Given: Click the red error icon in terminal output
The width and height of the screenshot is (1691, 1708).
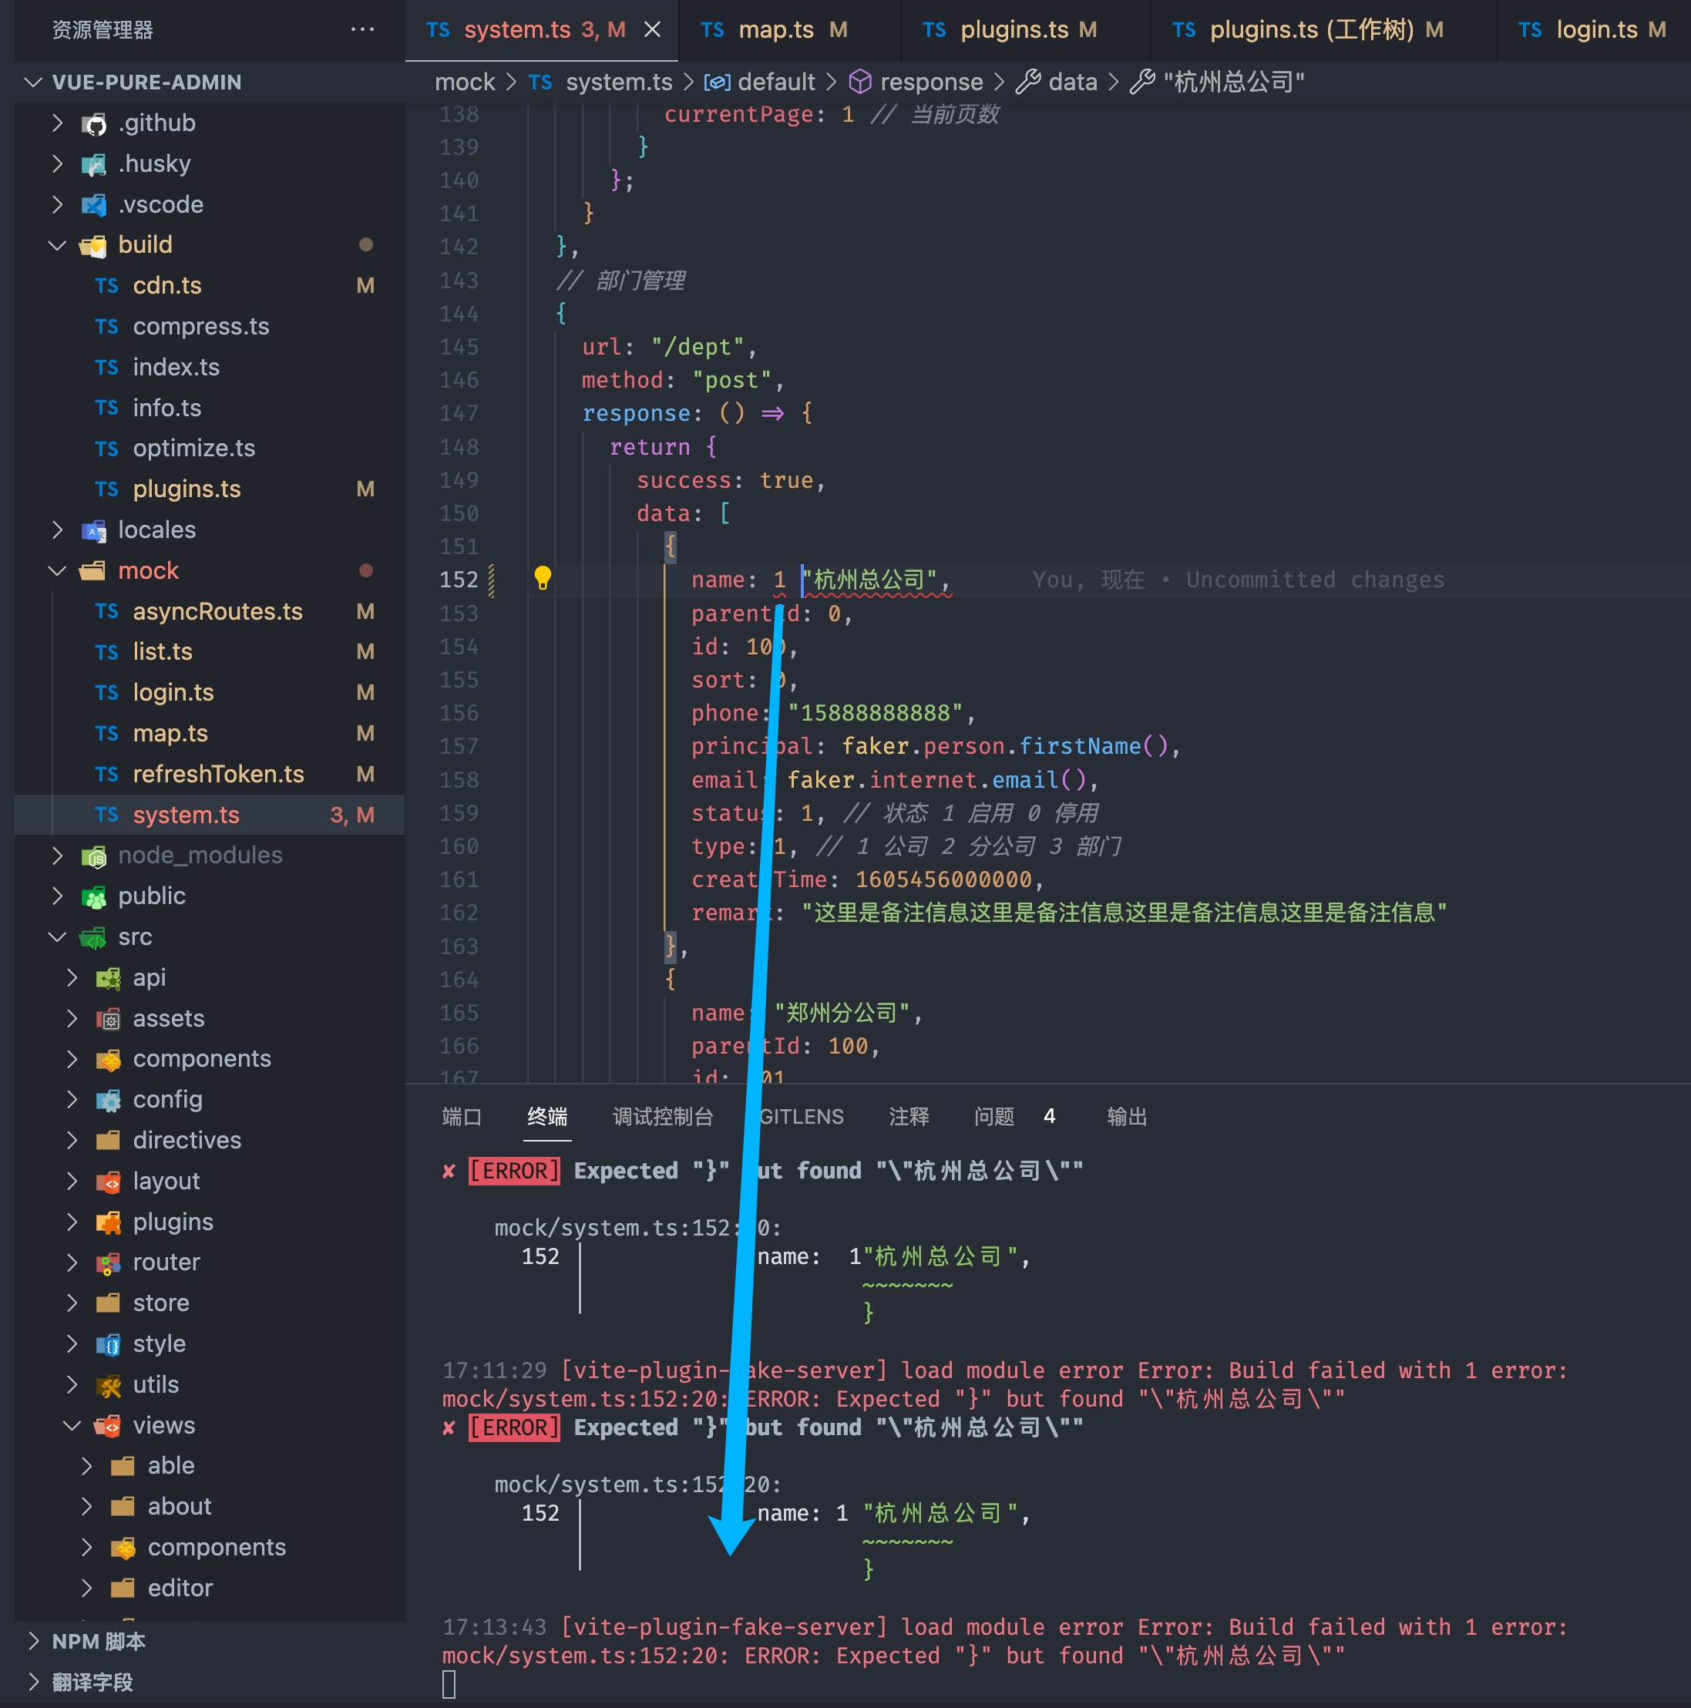Looking at the screenshot, I should pos(449,1169).
